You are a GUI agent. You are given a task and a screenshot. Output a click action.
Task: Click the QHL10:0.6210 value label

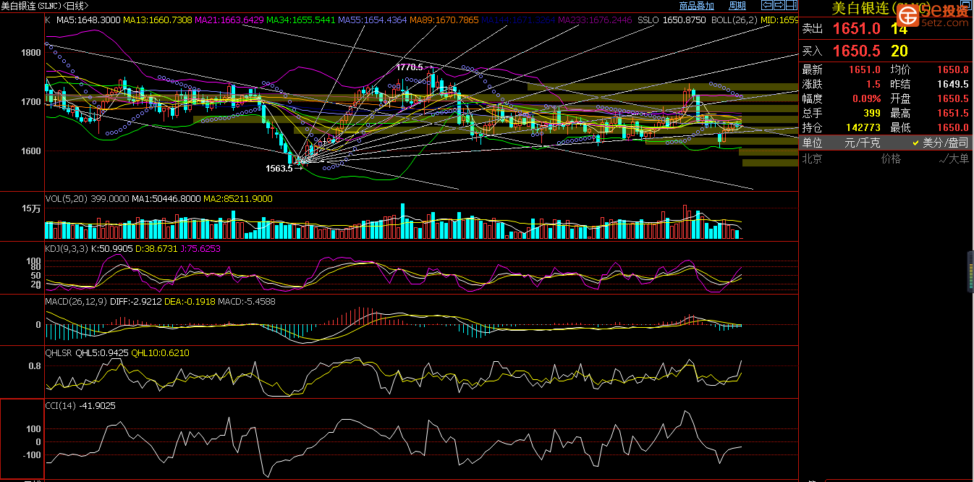click(x=162, y=353)
